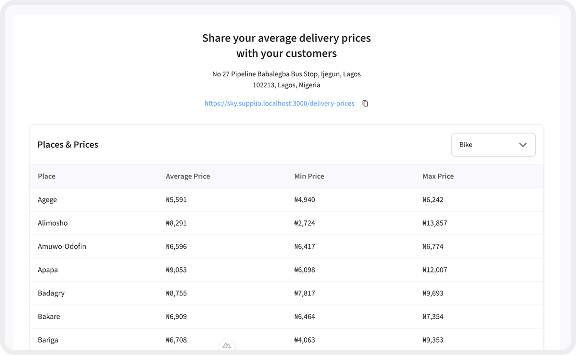
Task: Select the Agege row
Action: click(x=47, y=199)
